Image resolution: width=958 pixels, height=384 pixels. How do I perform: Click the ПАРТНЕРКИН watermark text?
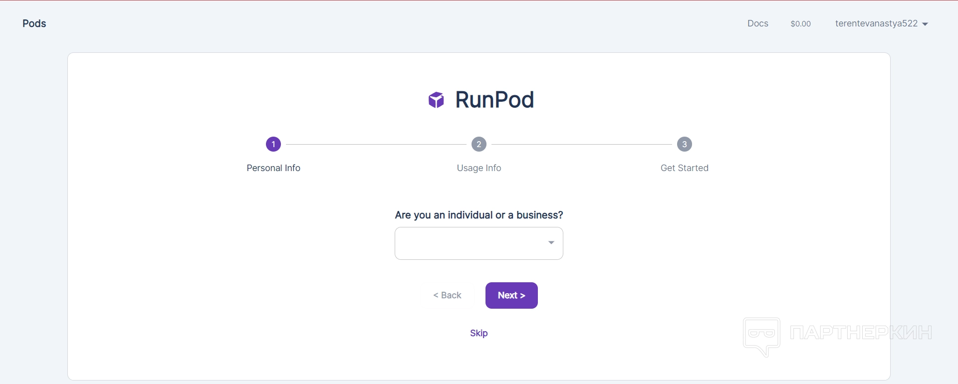pyautogui.click(x=861, y=333)
